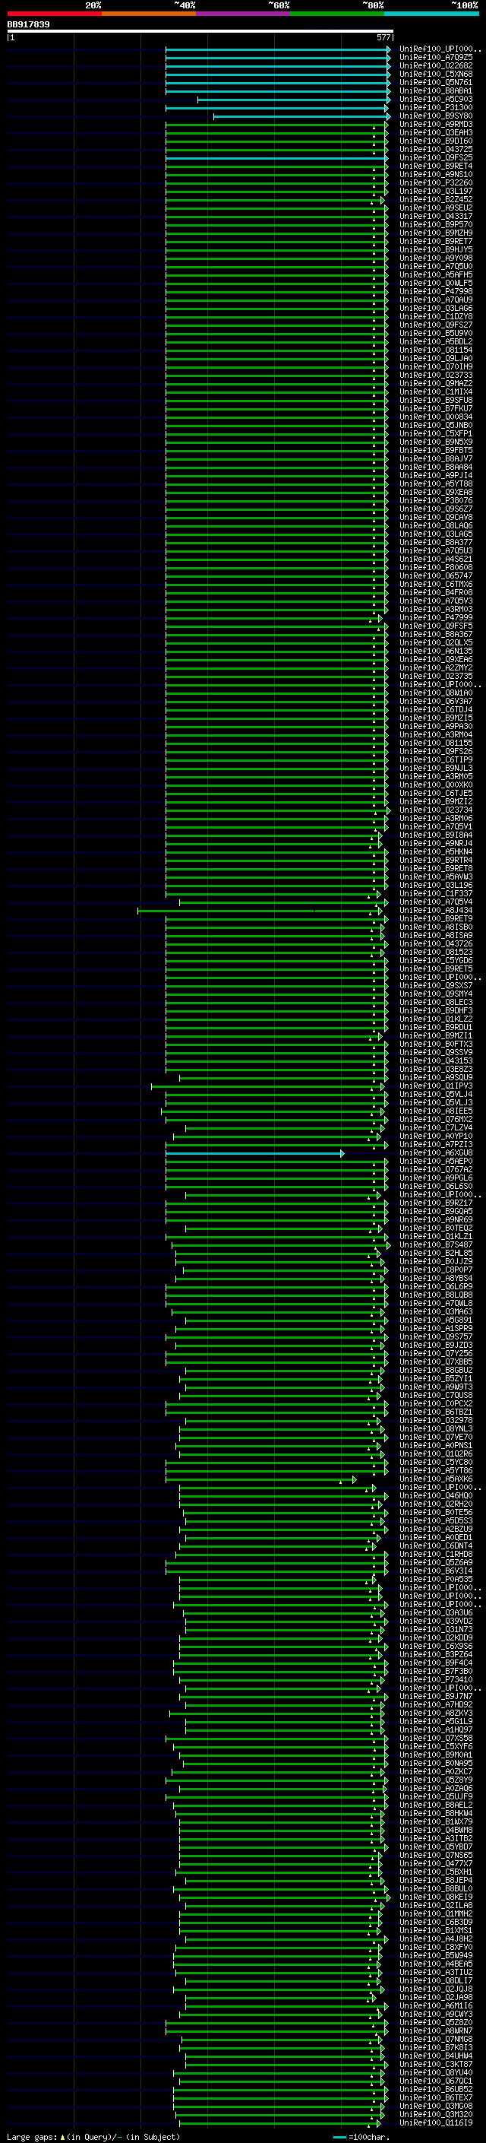Select row label UniRef100_Q43726
The width and height of the screenshot is (486, 2143).
pyautogui.click(x=436, y=943)
